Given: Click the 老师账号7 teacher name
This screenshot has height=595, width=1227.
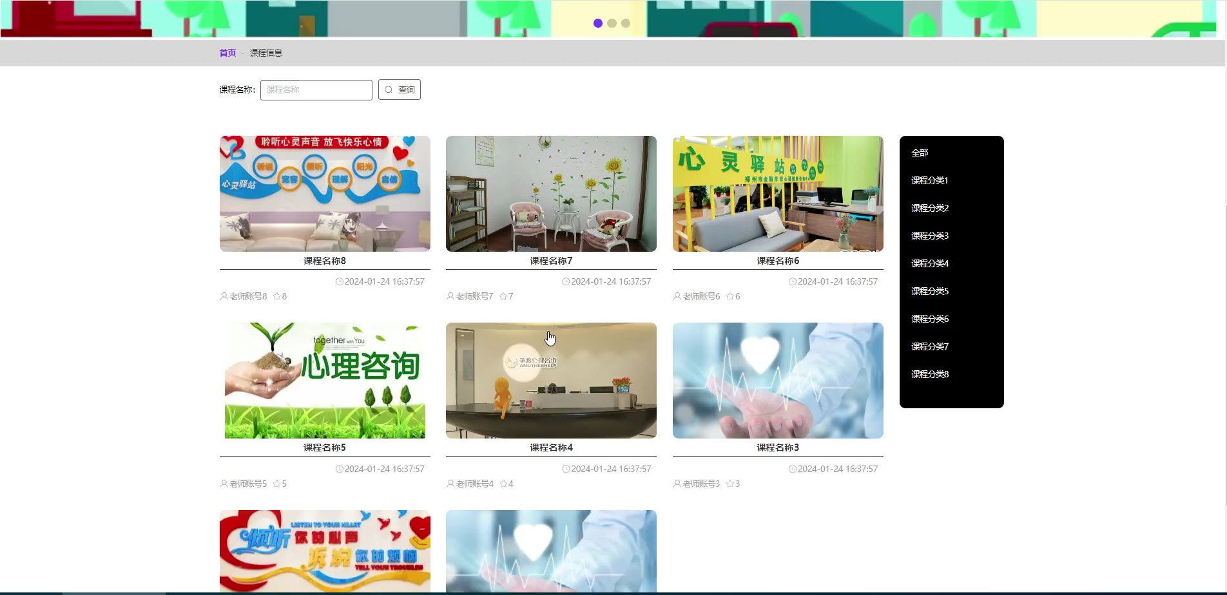Looking at the screenshot, I should pyautogui.click(x=475, y=296).
